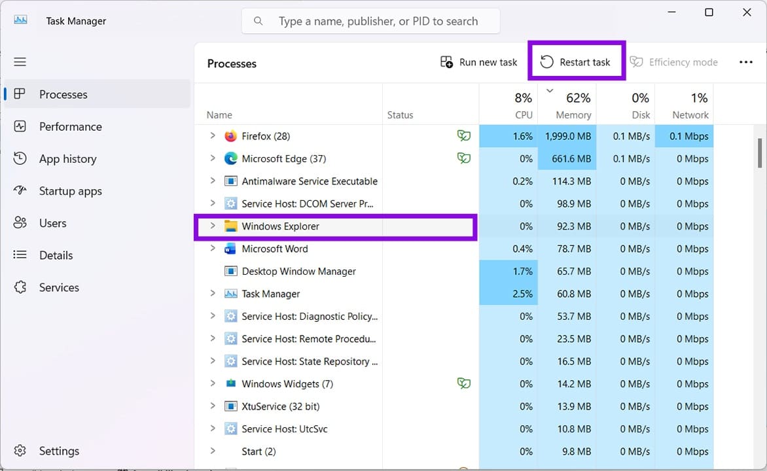Open the hamburger navigation menu
The image size is (767, 471).
(x=20, y=61)
